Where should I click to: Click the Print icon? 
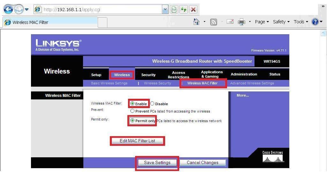tap(241, 22)
